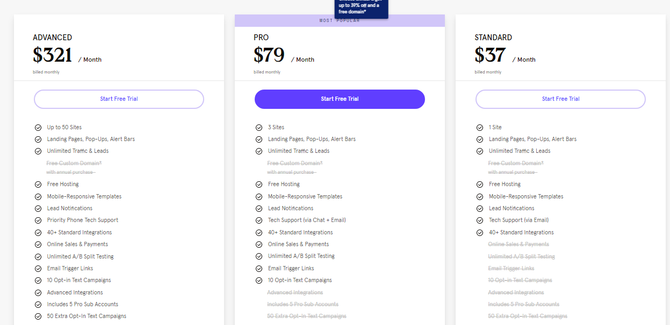Click check icon next to Includes 5 Pro Sub Accounts
Viewport: 670px width, 325px height.
(x=38, y=305)
